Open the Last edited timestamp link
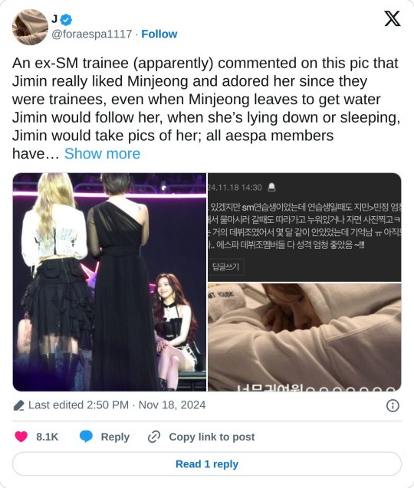 coord(117,405)
